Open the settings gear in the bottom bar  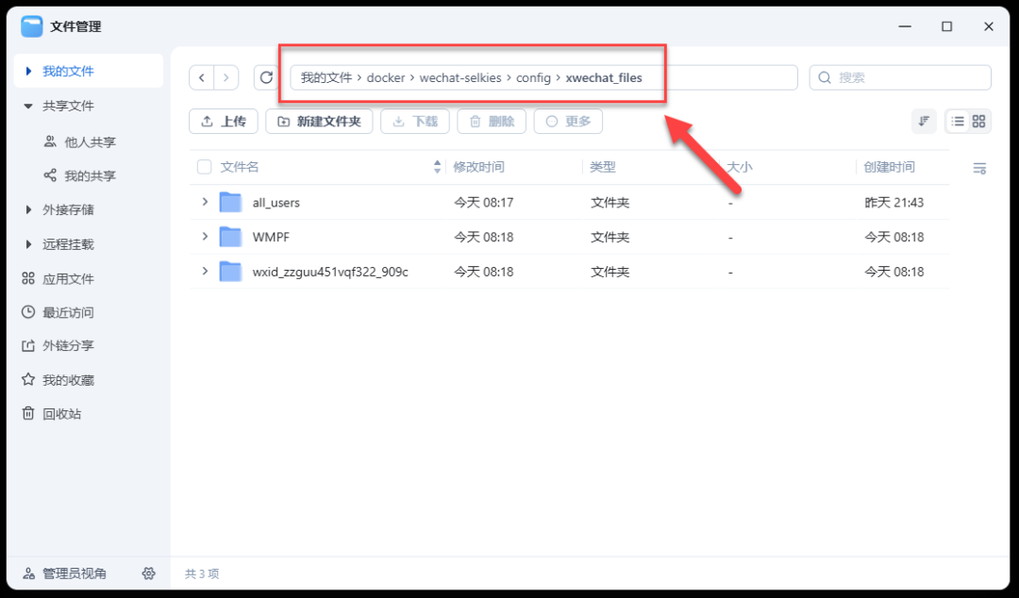[148, 573]
